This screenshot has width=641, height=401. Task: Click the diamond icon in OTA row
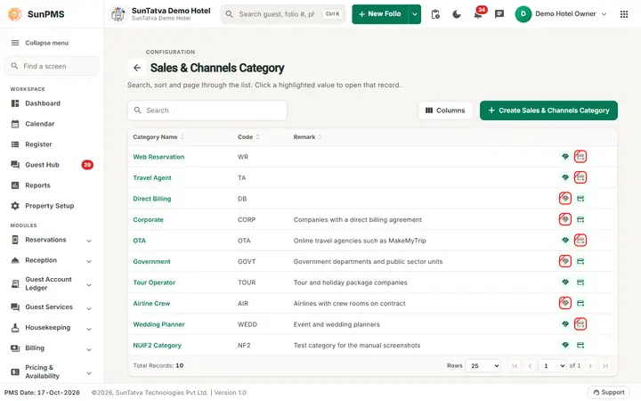click(565, 241)
